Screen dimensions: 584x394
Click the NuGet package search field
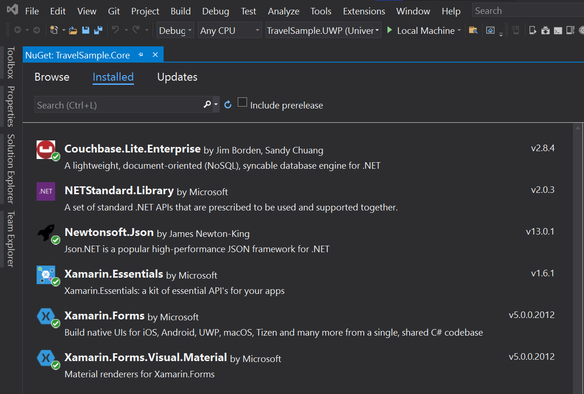(118, 105)
